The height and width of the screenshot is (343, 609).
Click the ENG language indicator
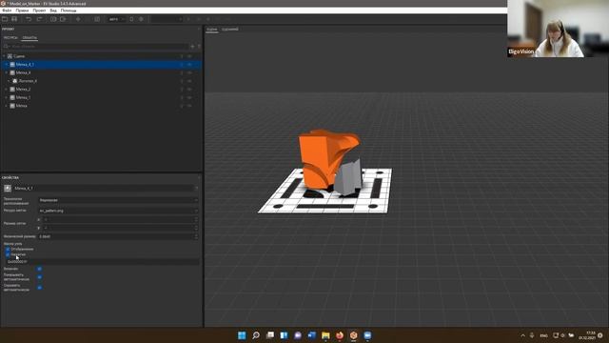[x=543, y=335]
